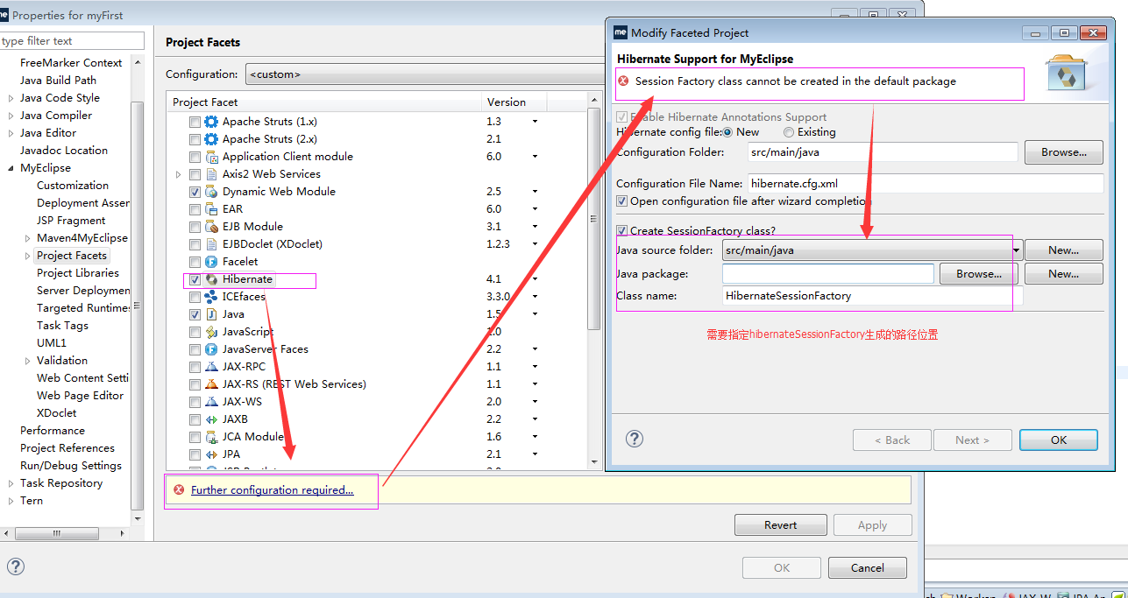Click the Application Client module icon

(211, 157)
